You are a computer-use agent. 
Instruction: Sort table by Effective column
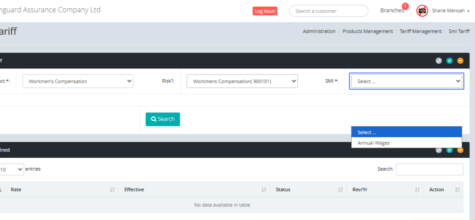pos(194,190)
